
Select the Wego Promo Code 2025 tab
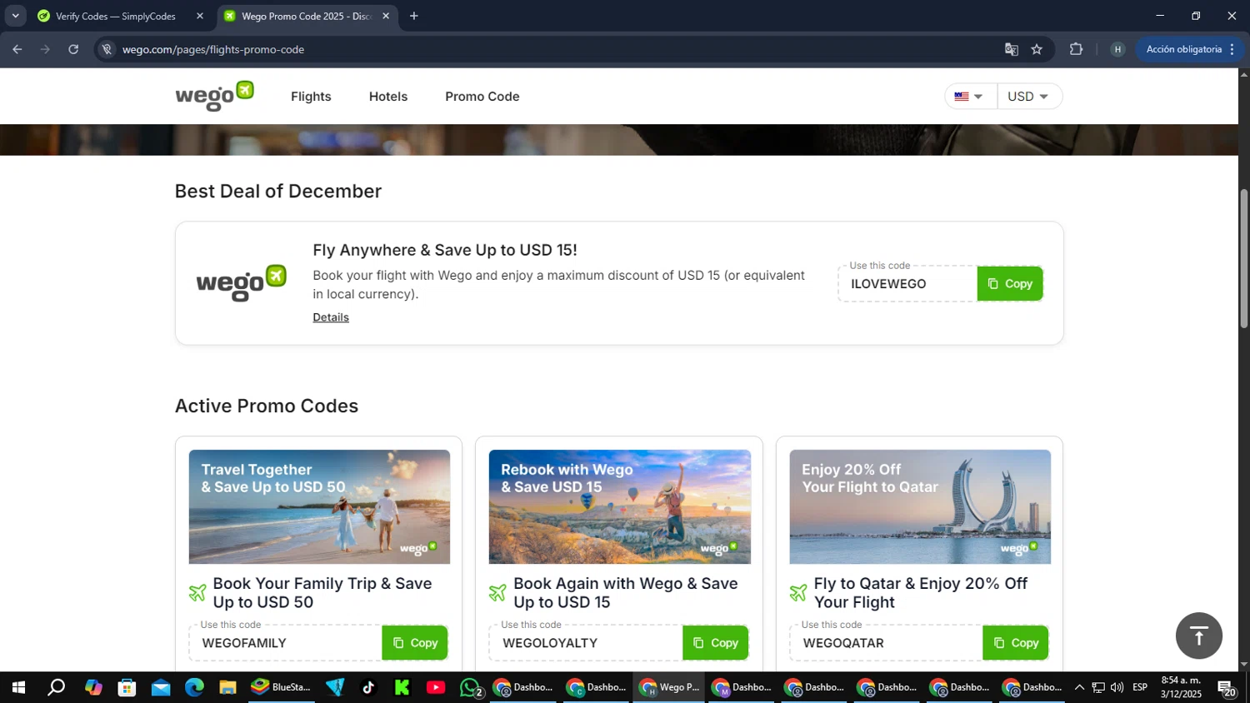click(x=306, y=16)
